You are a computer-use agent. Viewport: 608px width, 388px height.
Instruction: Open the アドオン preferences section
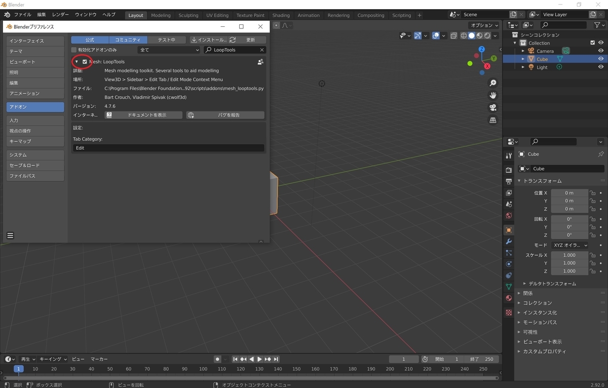pos(35,107)
